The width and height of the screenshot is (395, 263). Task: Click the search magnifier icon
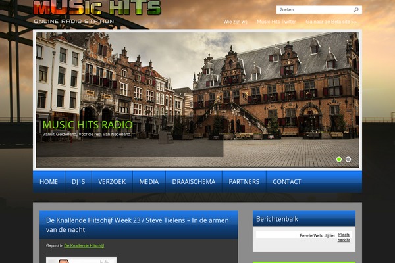pyautogui.click(x=355, y=10)
